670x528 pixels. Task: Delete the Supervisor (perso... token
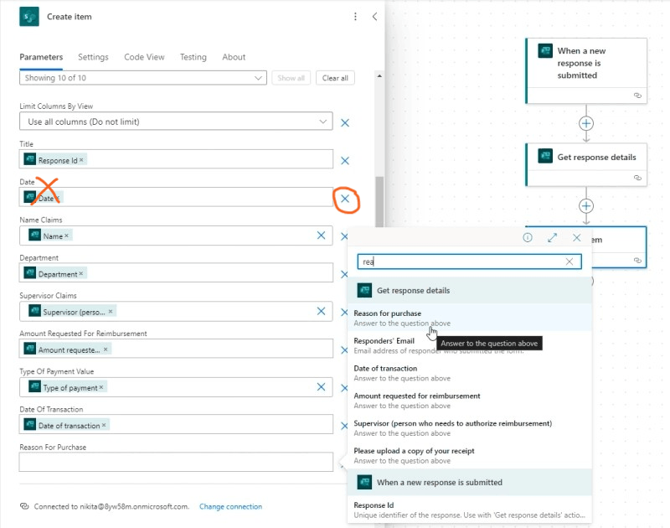coord(111,311)
